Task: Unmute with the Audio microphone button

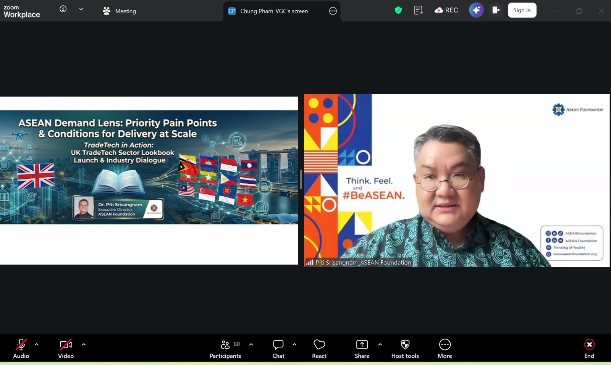Action: coord(21,349)
